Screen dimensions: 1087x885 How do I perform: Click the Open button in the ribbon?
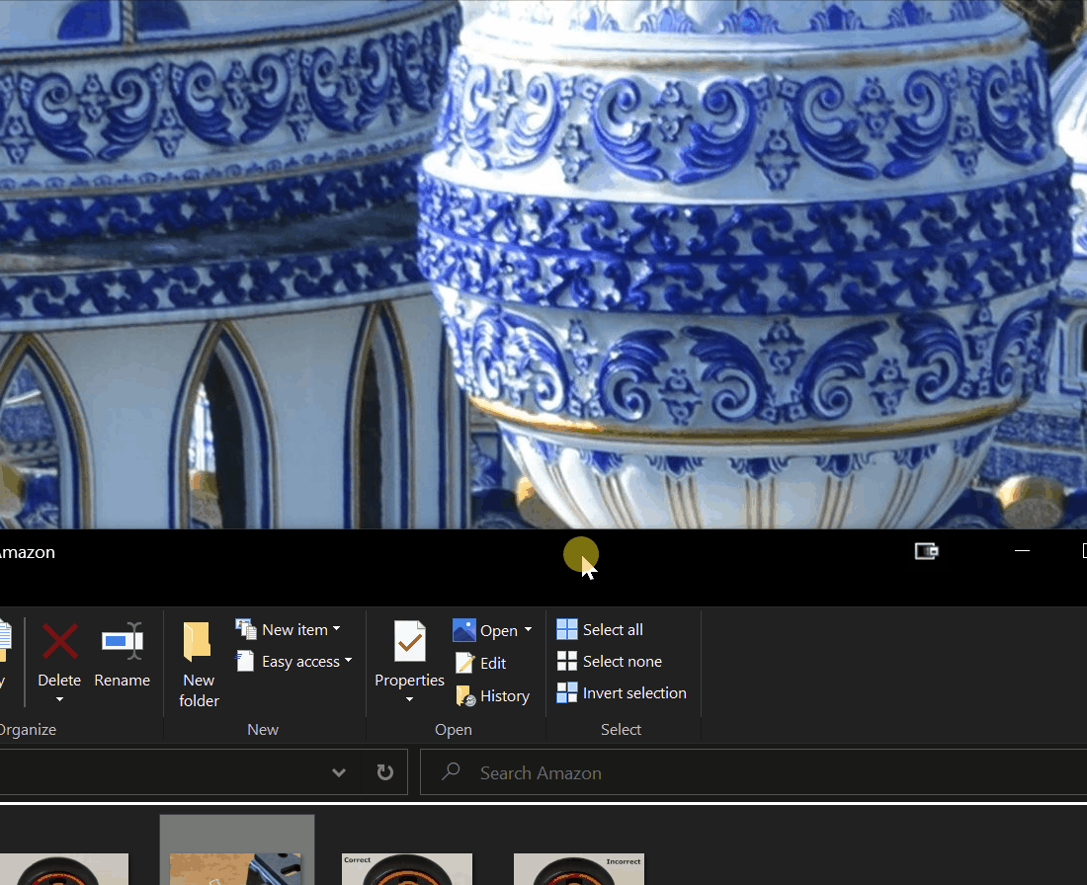point(486,630)
